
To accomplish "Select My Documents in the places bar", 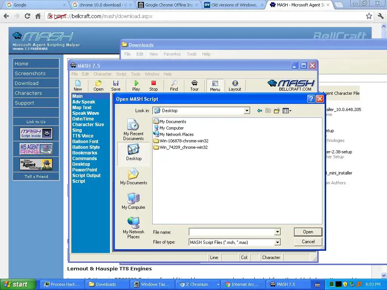I will pos(133,176).
